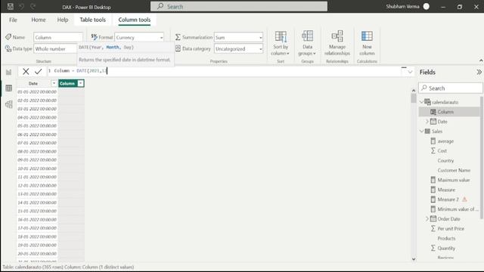The width and height of the screenshot is (484, 272).
Task: Open the Date column filter dropdown
Action: [x=54, y=83]
